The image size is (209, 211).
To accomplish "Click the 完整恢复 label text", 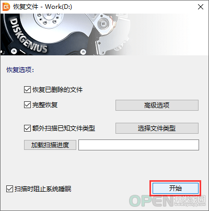I will pyautogui.click(x=45, y=105).
